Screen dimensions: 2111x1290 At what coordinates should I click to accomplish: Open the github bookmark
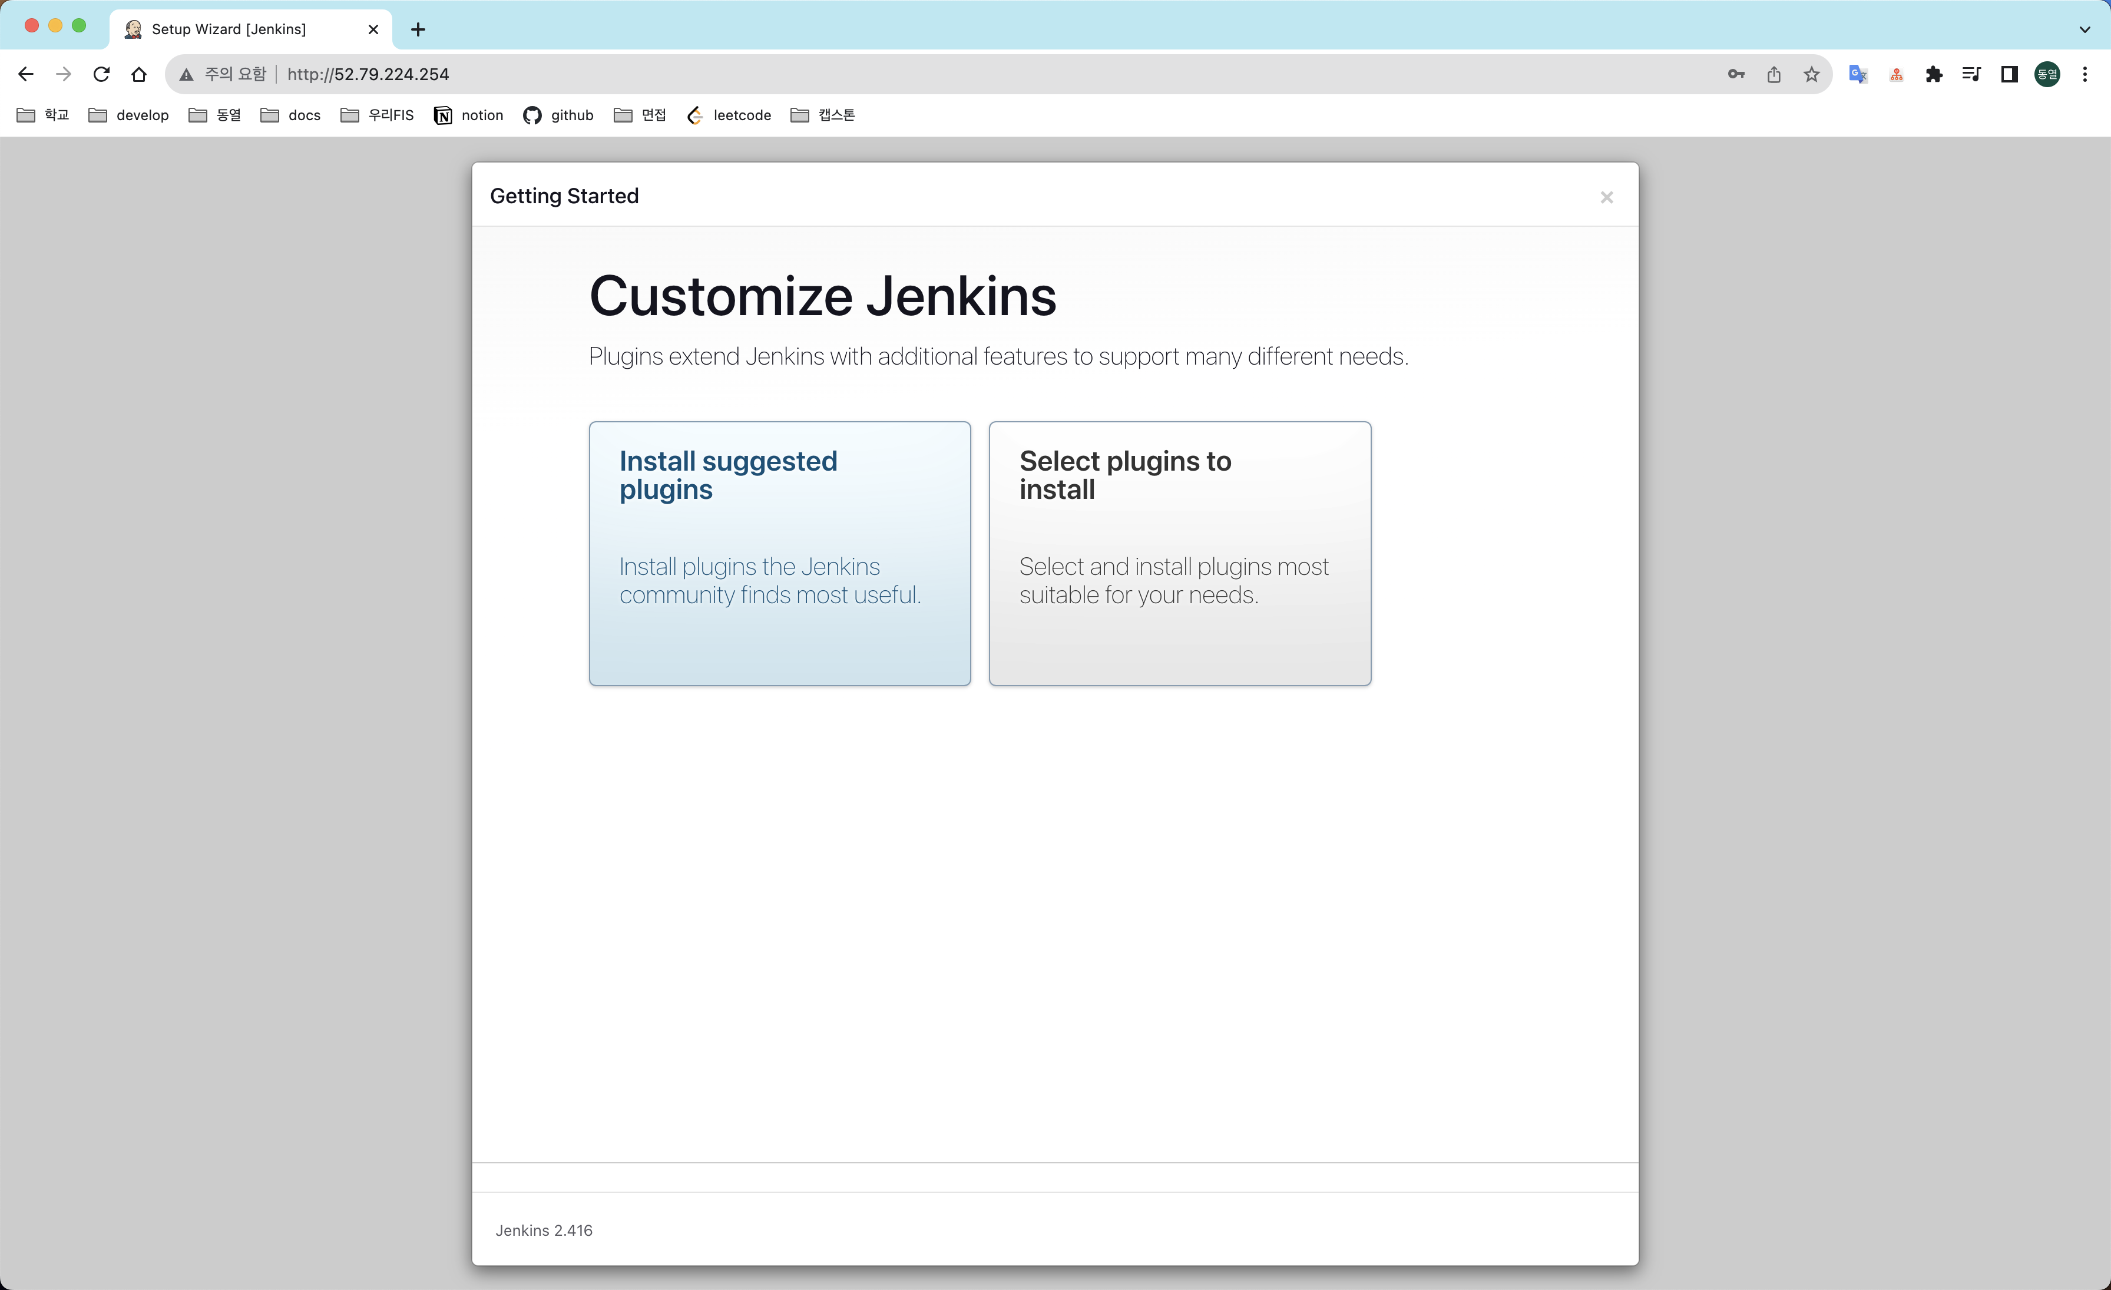tap(558, 115)
